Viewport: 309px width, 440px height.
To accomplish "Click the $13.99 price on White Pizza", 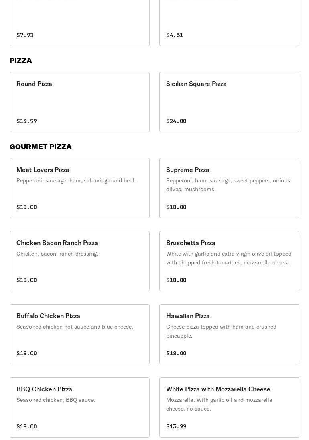I will pos(176,426).
